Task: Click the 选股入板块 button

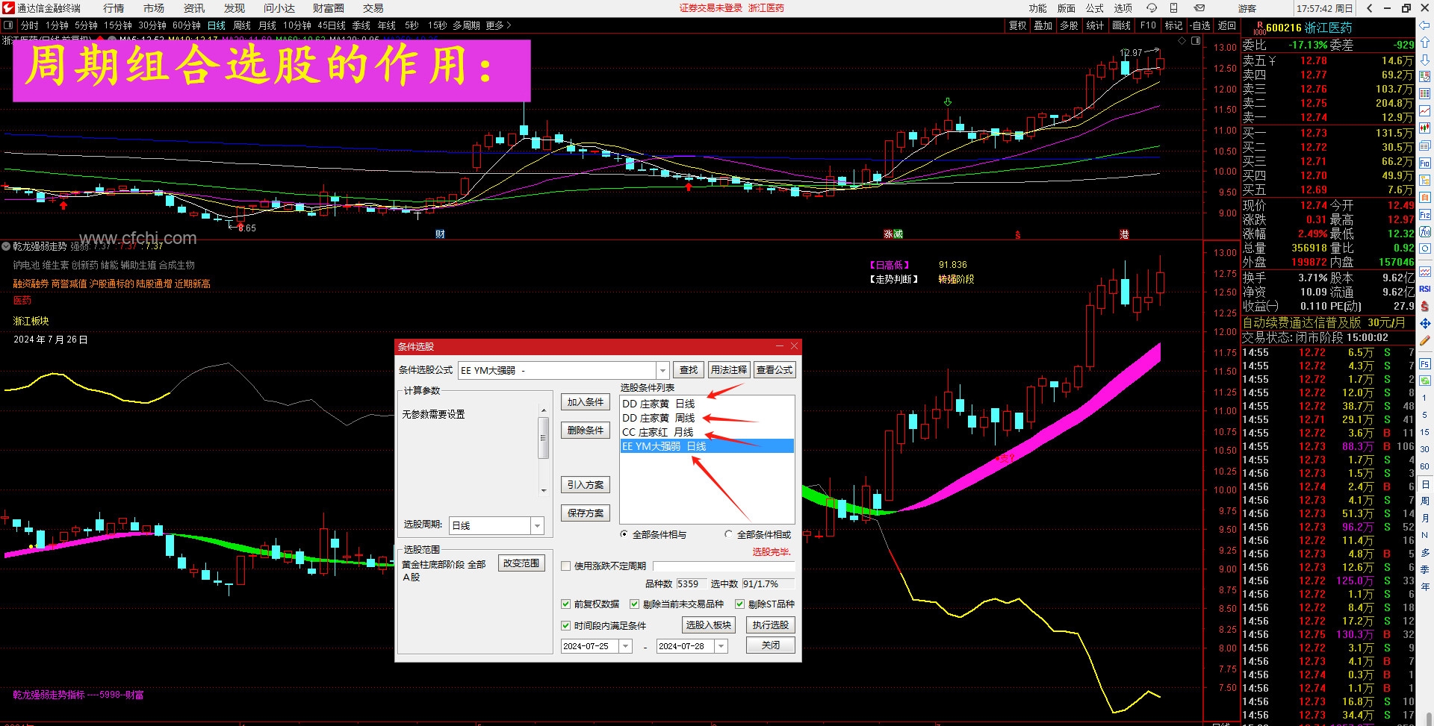Action: [x=709, y=625]
